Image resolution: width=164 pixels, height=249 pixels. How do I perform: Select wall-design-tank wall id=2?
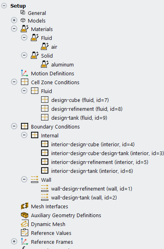[84, 197]
